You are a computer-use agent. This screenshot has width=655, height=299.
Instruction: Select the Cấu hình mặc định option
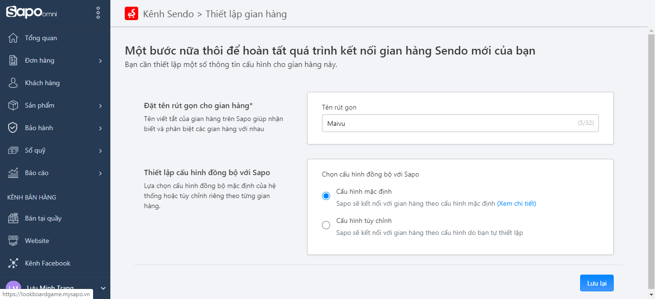tap(326, 195)
